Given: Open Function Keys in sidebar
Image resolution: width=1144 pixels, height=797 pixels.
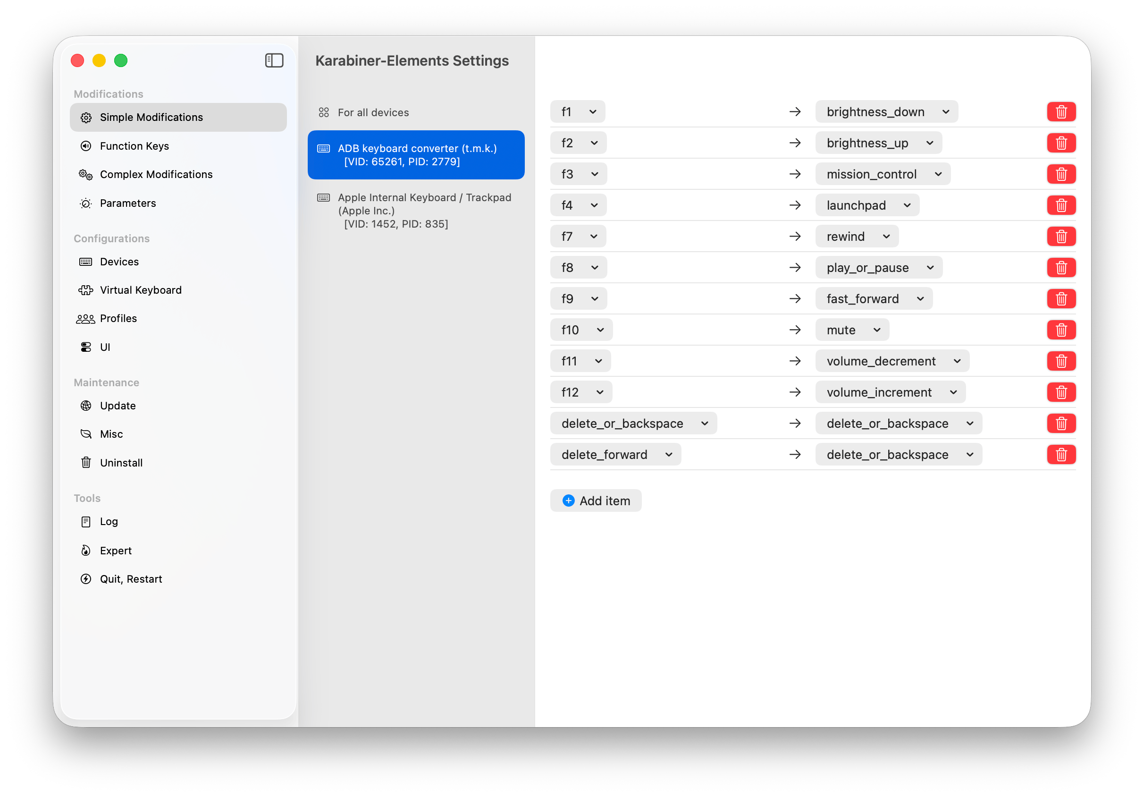Looking at the screenshot, I should pos(134,146).
